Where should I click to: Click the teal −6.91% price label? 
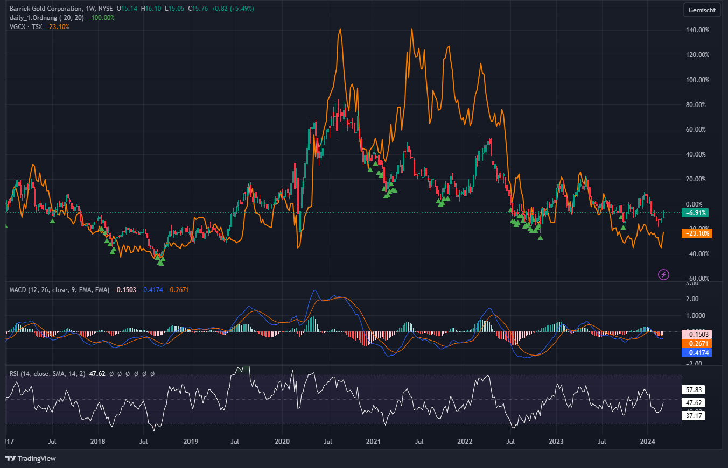pyautogui.click(x=694, y=213)
